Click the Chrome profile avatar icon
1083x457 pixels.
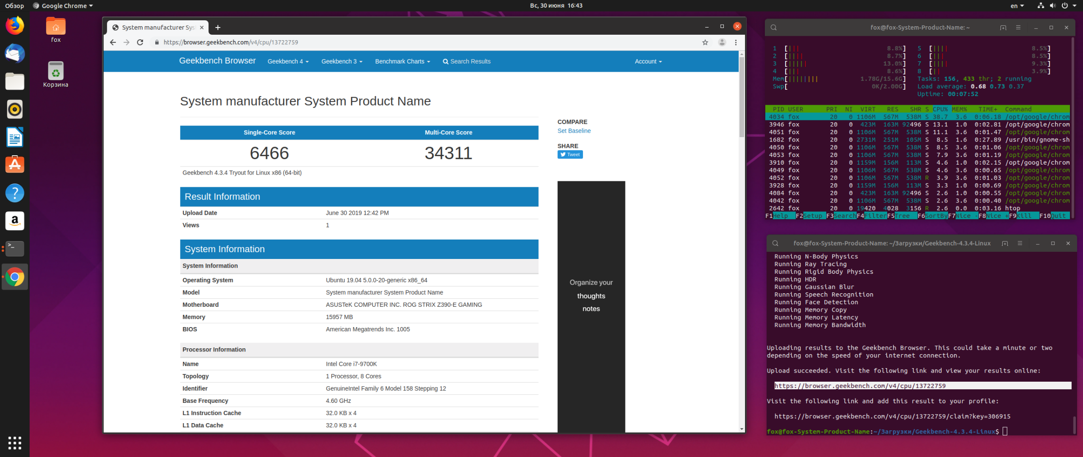coord(722,42)
